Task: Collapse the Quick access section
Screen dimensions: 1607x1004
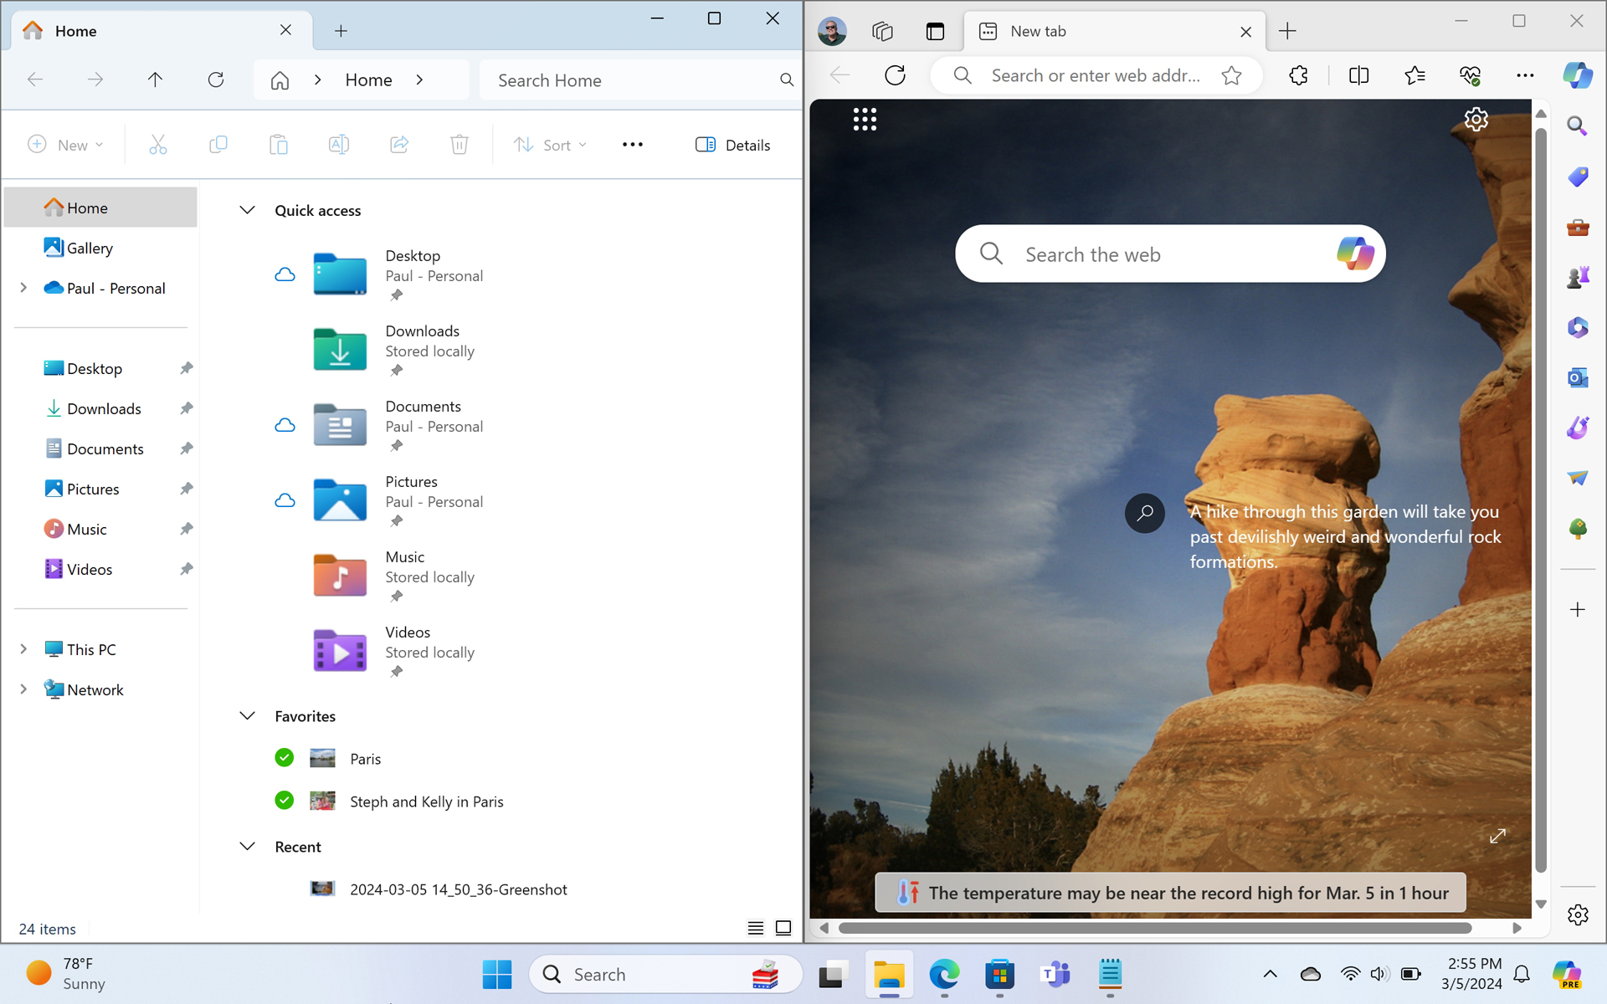Action: pyautogui.click(x=247, y=210)
